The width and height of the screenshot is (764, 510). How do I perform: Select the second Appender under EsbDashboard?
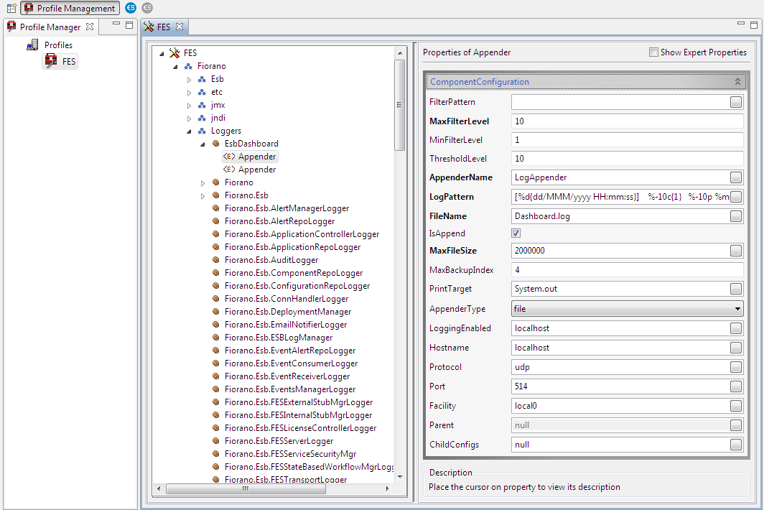(257, 170)
